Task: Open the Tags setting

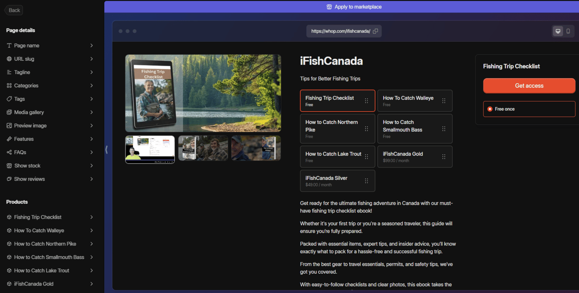Action: coord(50,99)
